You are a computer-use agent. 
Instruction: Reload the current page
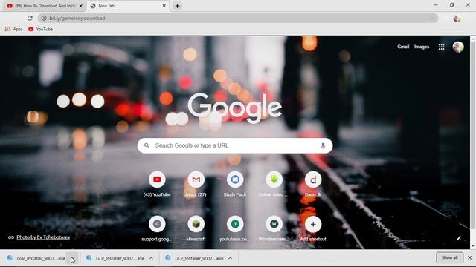coord(30,18)
